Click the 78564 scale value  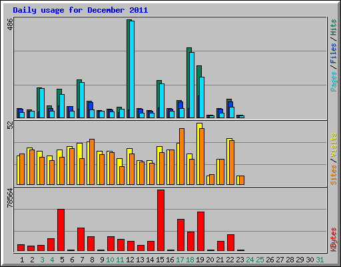tap(10, 198)
